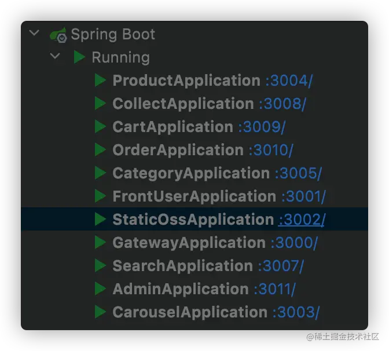Click the Spring Boot leaf icon
This screenshot has height=351, width=389.
pos(58,35)
